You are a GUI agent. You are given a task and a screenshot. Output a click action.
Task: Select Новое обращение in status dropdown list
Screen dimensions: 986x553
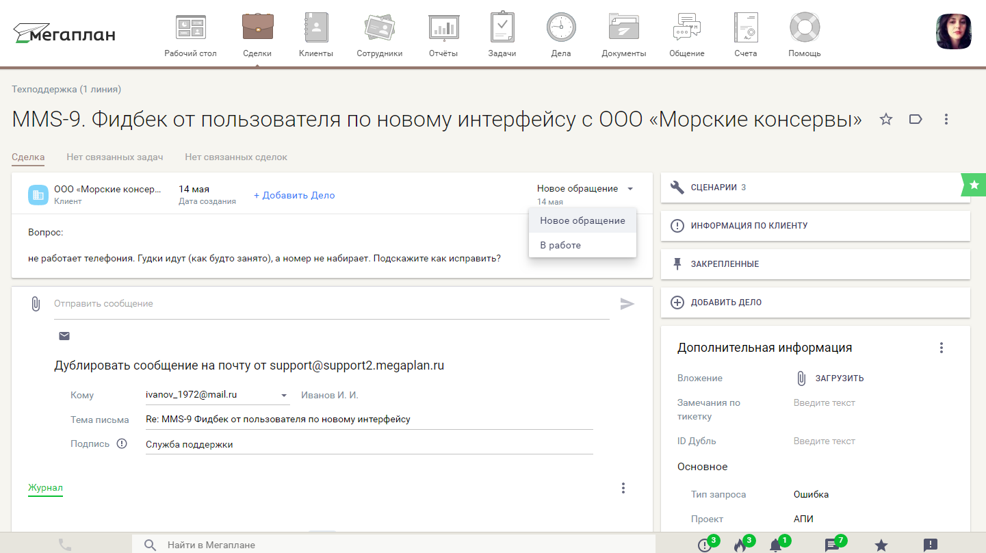[x=582, y=220]
